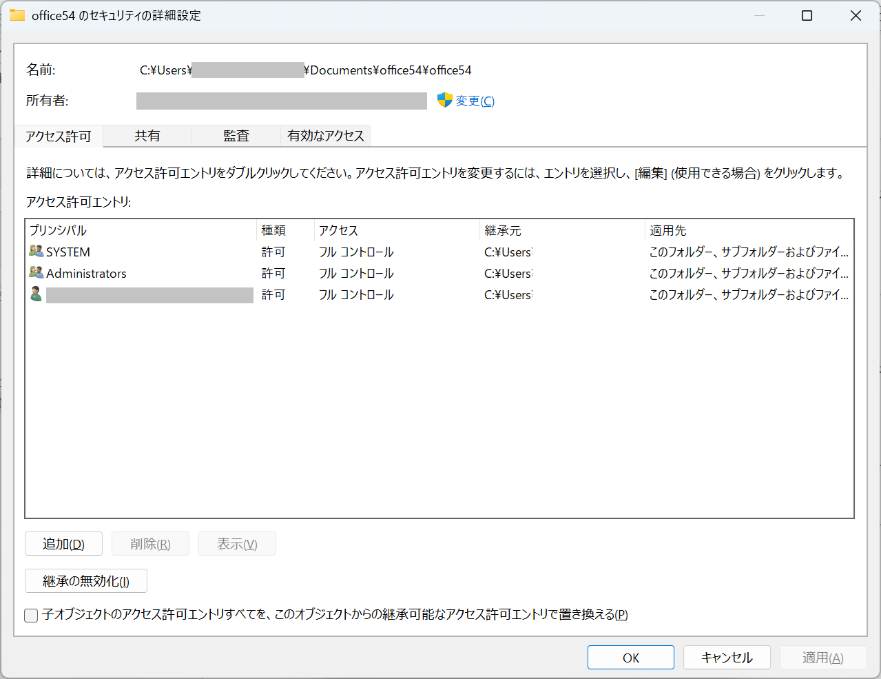Click the 継承の無効化(I) button

(x=85, y=580)
